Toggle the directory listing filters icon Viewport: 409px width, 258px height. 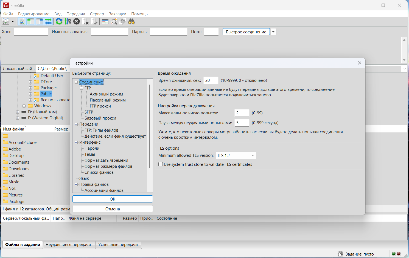105,21
